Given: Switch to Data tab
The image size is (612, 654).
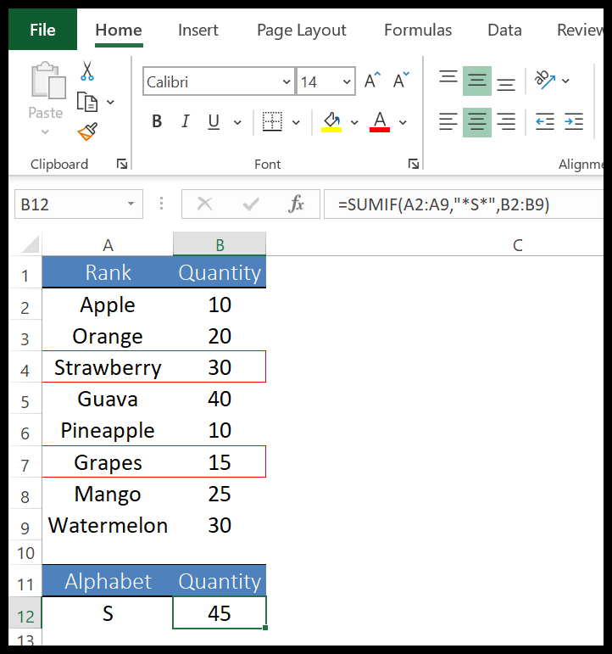Looking at the screenshot, I should 504,30.
